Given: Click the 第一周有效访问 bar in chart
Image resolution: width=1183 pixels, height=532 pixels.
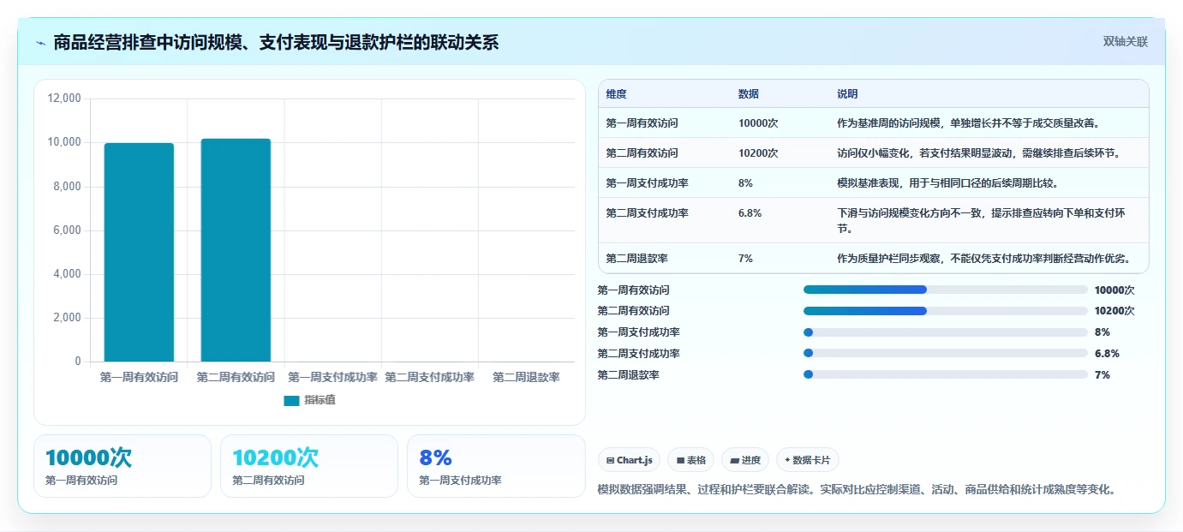Looking at the screenshot, I should pos(139,253).
